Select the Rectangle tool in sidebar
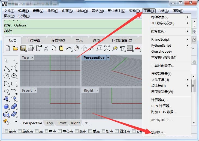This screenshot has width=199, height=141. tap(14, 83)
